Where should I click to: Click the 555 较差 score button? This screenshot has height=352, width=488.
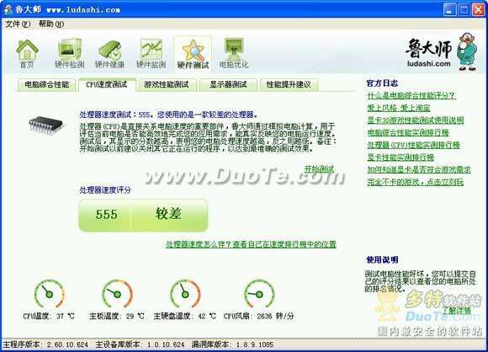pyautogui.click(x=143, y=216)
